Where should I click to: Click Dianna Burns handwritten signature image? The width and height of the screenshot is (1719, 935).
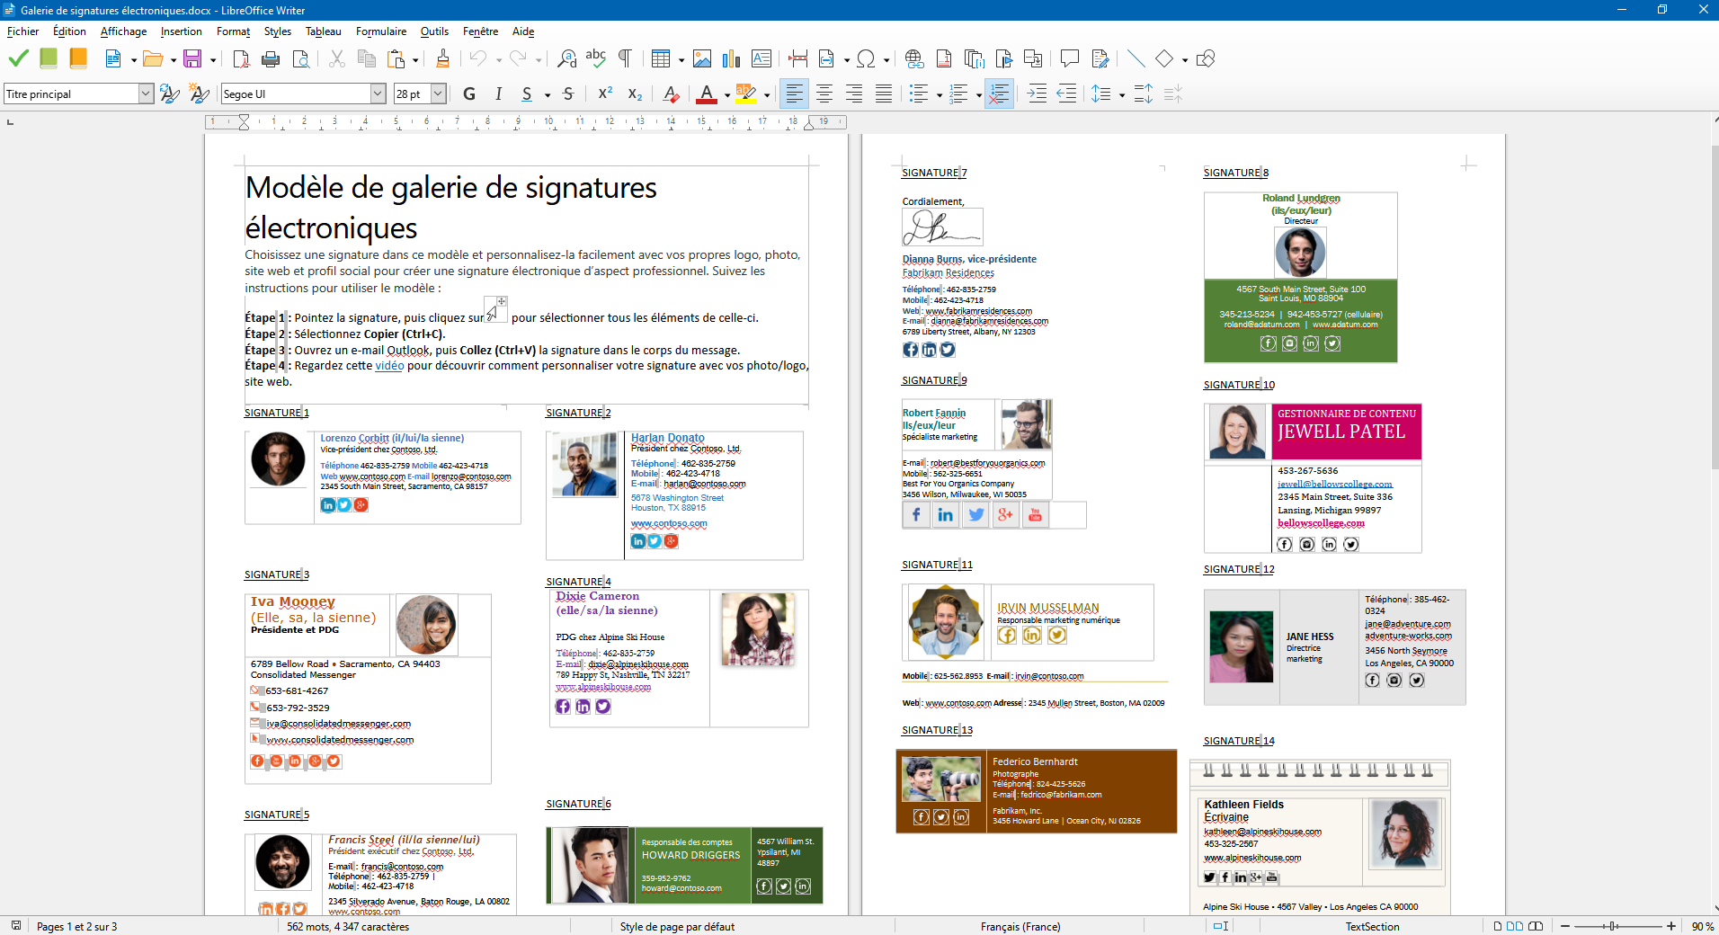tap(942, 227)
